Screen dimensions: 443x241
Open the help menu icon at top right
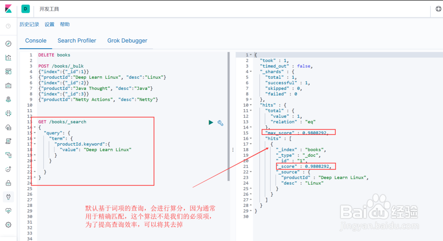tap(438, 9)
